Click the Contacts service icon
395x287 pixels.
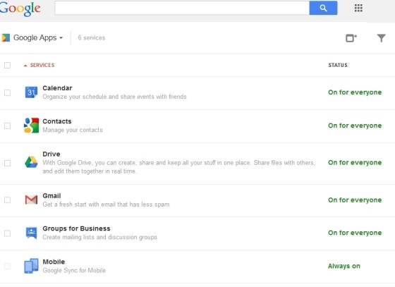point(31,126)
